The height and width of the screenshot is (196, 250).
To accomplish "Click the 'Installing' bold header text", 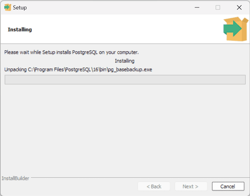I will [20, 30].
